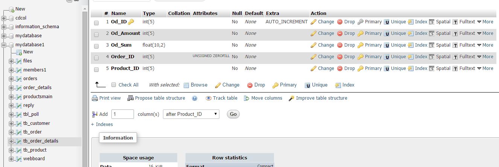Open the 'after Product_ID' position dropdown
This screenshot has width=499, height=167.
pos(191,114)
